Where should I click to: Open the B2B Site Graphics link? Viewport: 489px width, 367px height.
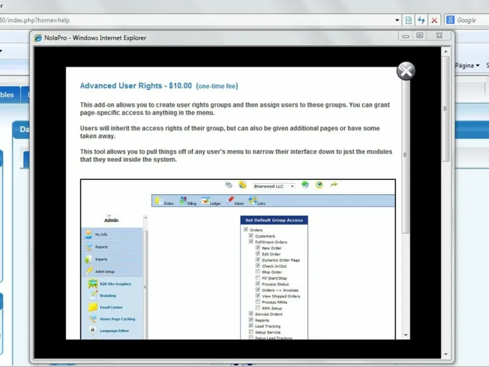116,284
